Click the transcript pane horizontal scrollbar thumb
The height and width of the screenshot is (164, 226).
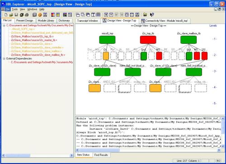point(100,150)
